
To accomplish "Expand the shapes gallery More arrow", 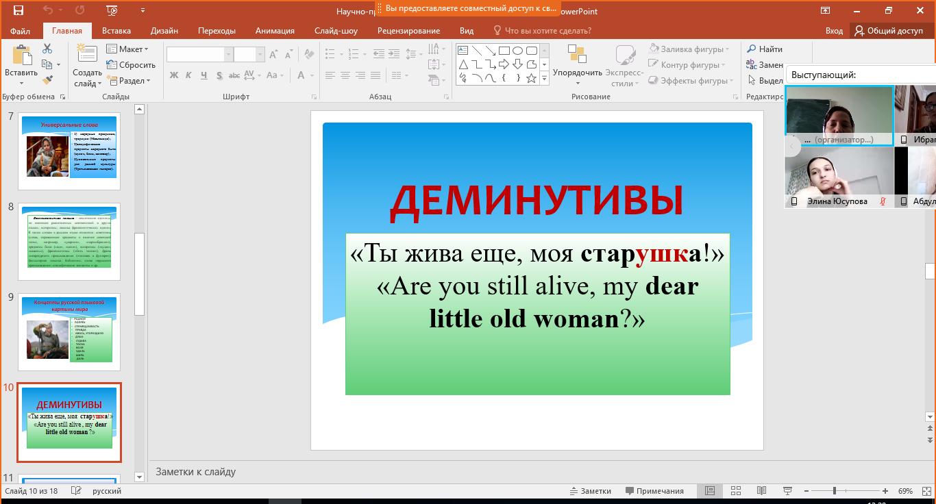I will (545, 79).
